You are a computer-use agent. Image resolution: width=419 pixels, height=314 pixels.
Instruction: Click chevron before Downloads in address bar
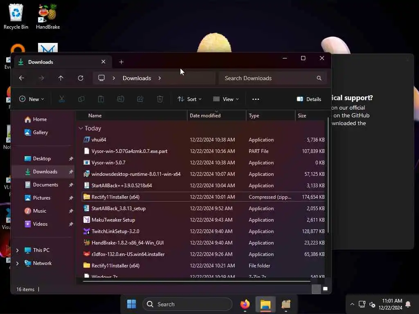pos(114,78)
